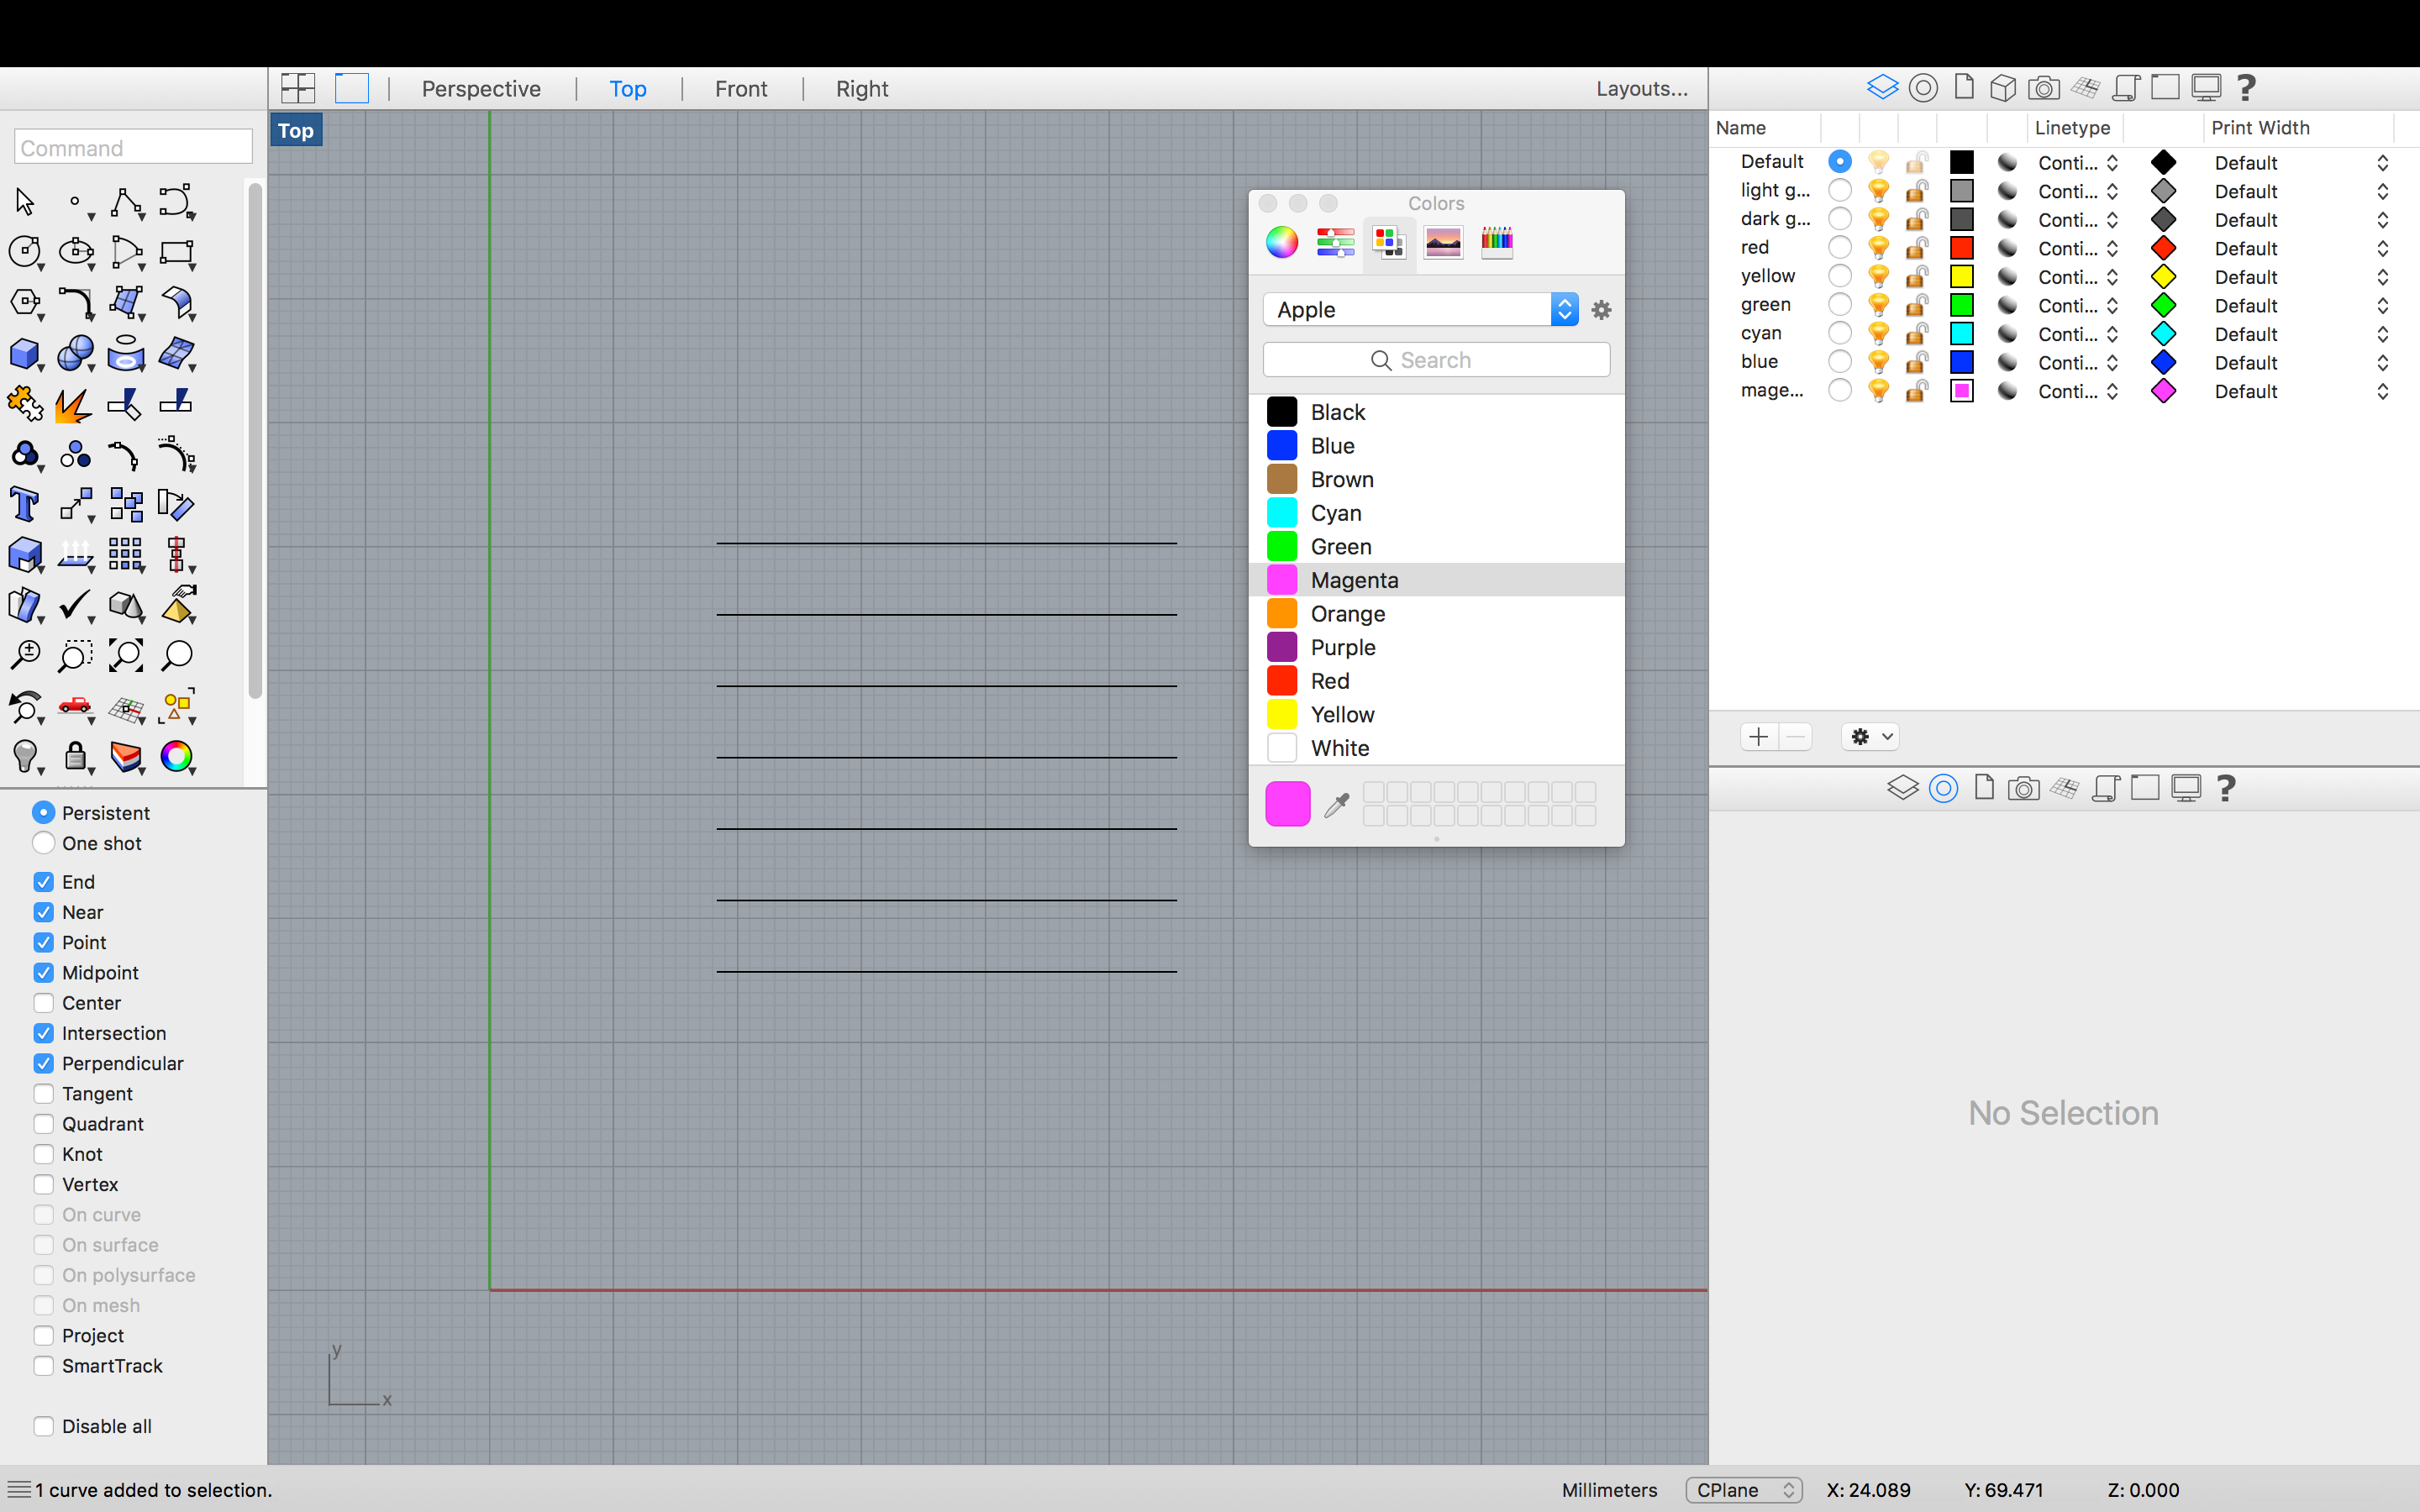This screenshot has height=1512, width=2420.
Task: Open the Apple color list dropdown
Action: 1563,309
